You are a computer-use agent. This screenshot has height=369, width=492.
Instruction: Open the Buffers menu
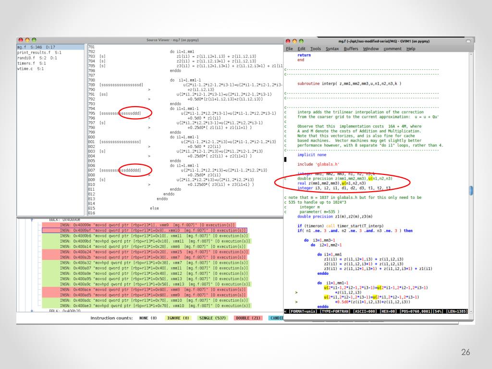pos(351,49)
